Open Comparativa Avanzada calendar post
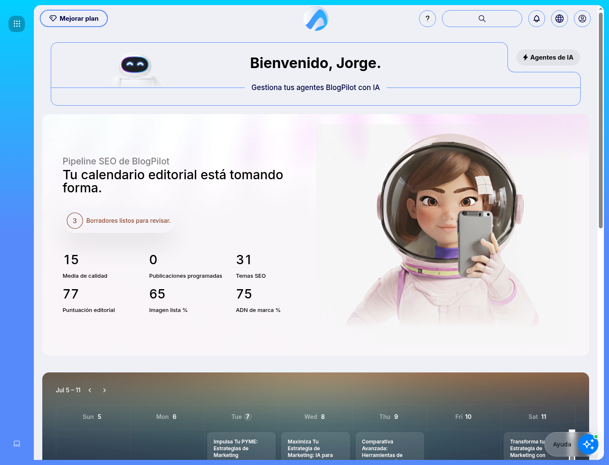The image size is (609, 465). [390, 446]
